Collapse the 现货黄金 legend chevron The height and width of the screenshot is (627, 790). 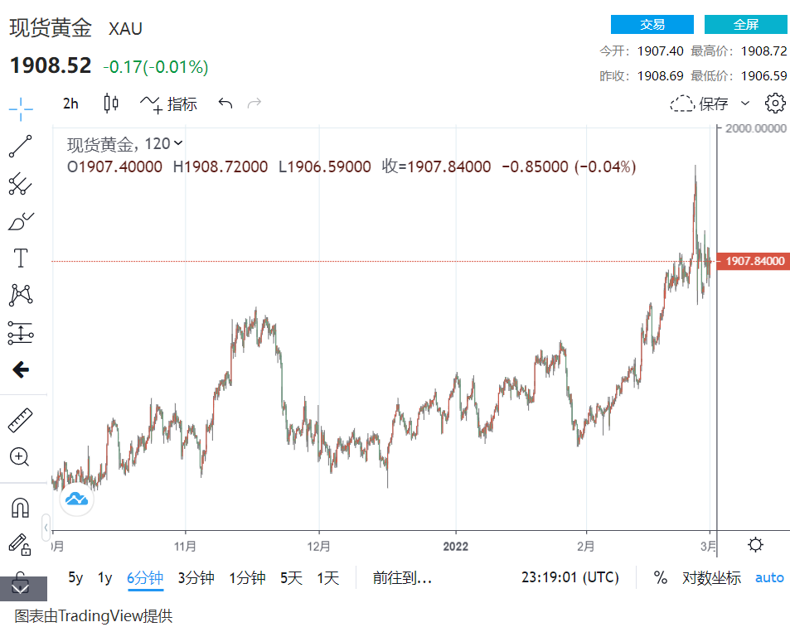(x=178, y=144)
